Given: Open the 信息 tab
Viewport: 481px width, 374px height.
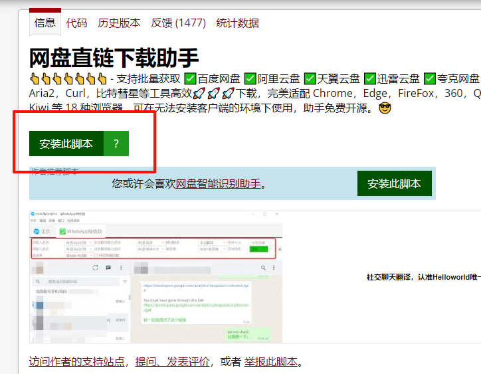Looking at the screenshot, I should (x=45, y=23).
